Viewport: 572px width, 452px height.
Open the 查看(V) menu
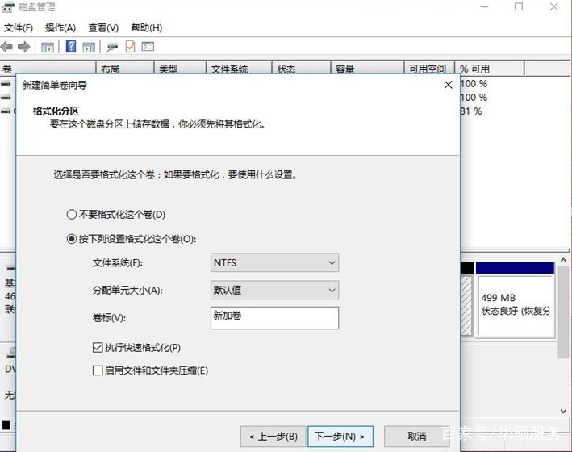(x=103, y=27)
